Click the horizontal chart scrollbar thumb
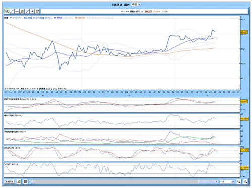 click(207, 181)
